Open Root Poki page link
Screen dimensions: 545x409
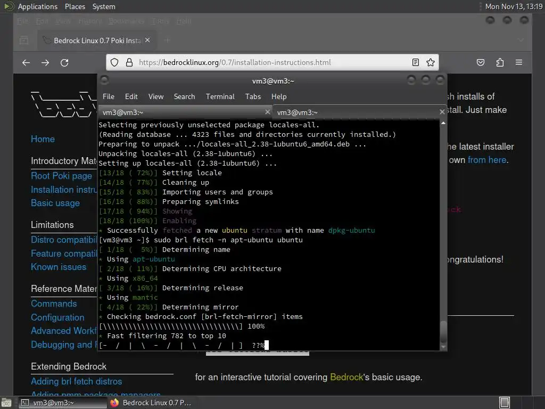coord(62,176)
